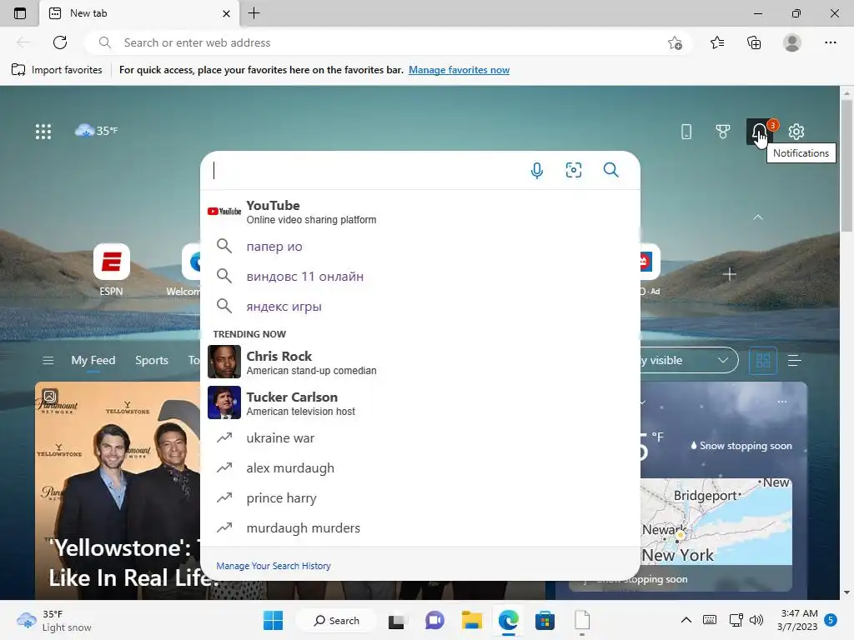Open File Explorer from taskbar
This screenshot has height=640, width=854.
(x=472, y=620)
